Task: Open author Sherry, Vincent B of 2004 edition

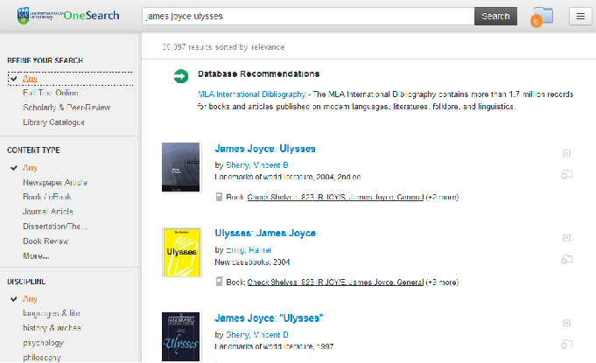Action: click(x=257, y=165)
